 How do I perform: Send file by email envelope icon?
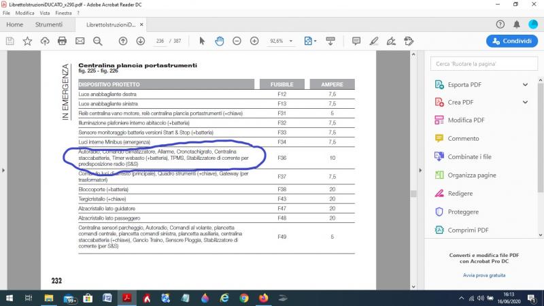[80, 41]
